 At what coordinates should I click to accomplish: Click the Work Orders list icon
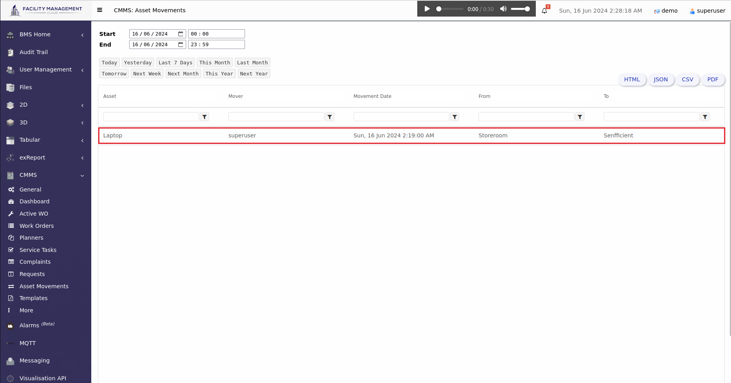point(11,226)
